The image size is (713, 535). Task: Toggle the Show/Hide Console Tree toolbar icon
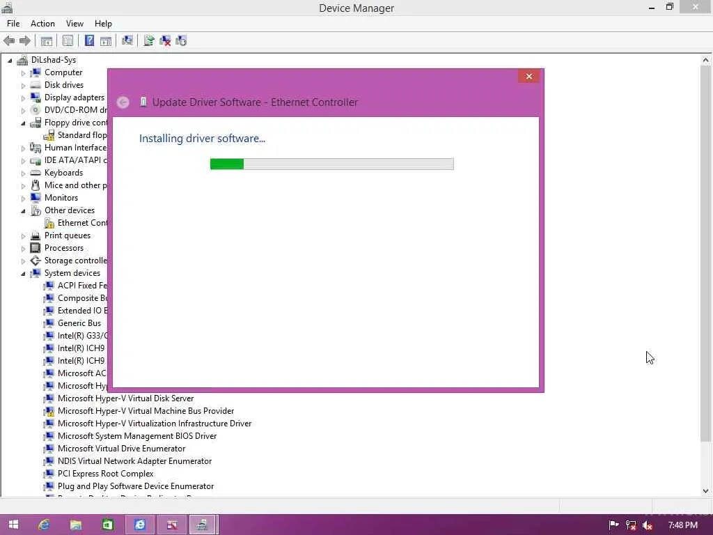[47, 41]
